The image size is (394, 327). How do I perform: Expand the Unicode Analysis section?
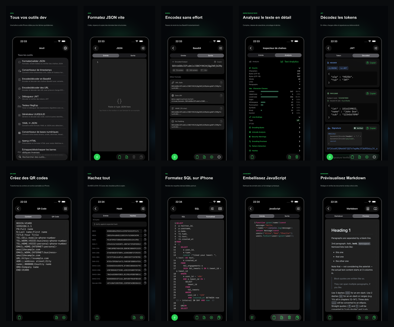coord(275,132)
